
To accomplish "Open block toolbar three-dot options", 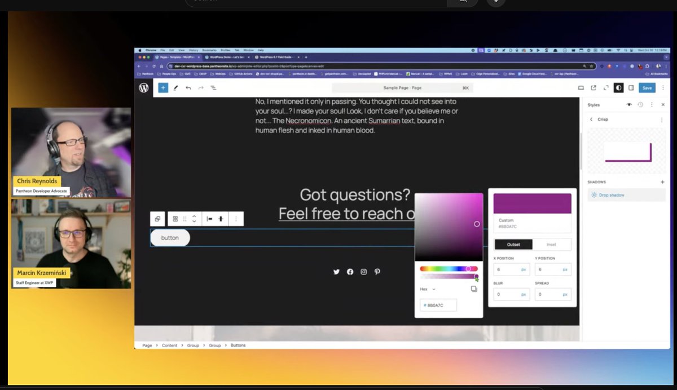I will (x=236, y=219).
